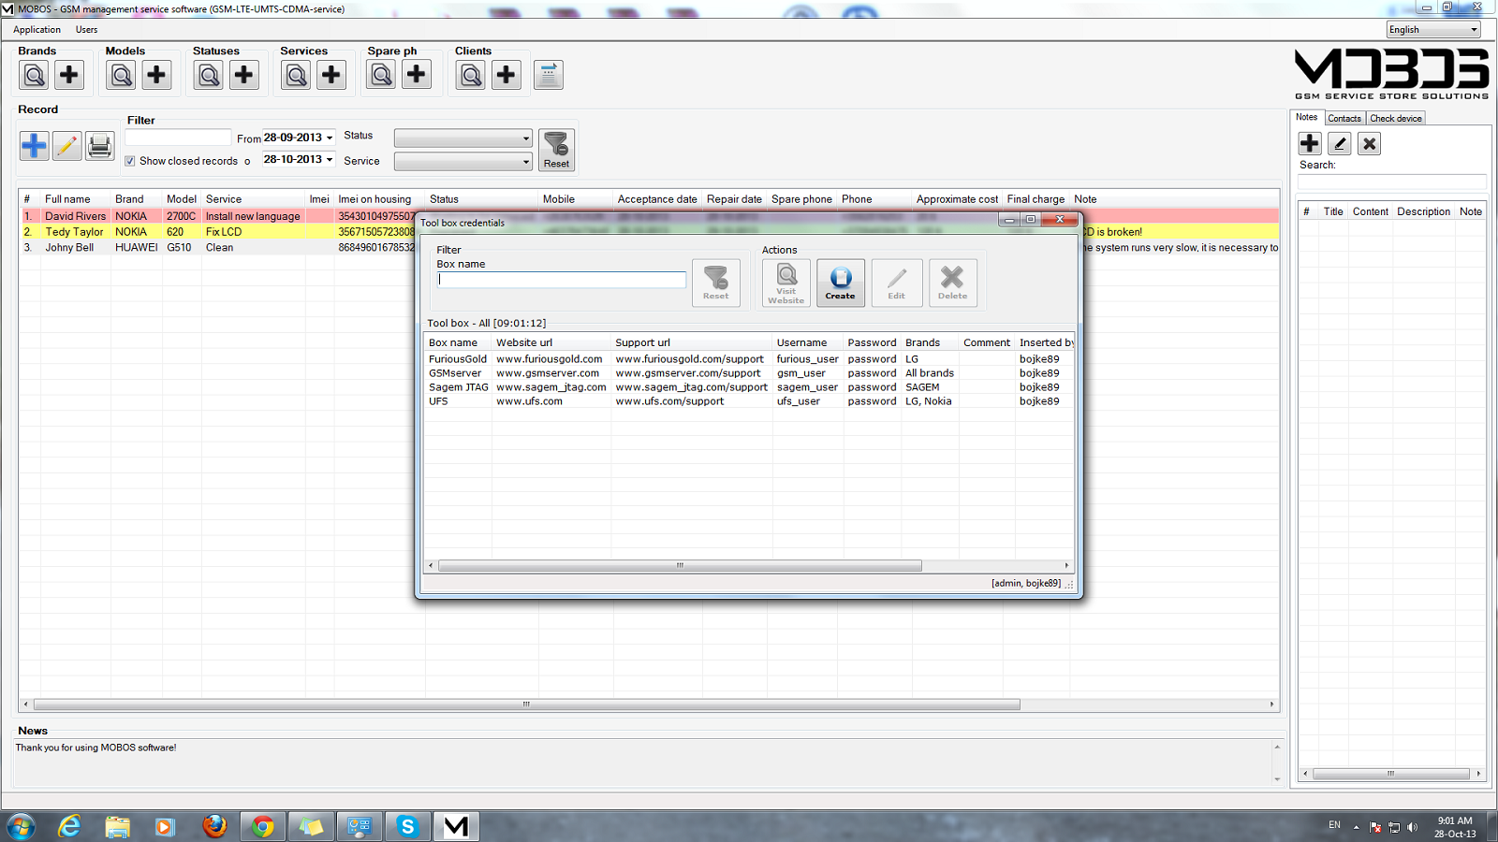Create a new record with the blue plus
1498x842 pixels.
pyautogui.click(x=34, y=146)
